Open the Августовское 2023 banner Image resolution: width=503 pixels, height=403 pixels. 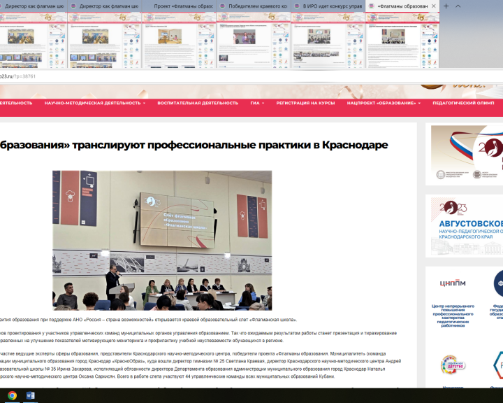[x=466, y=225]
